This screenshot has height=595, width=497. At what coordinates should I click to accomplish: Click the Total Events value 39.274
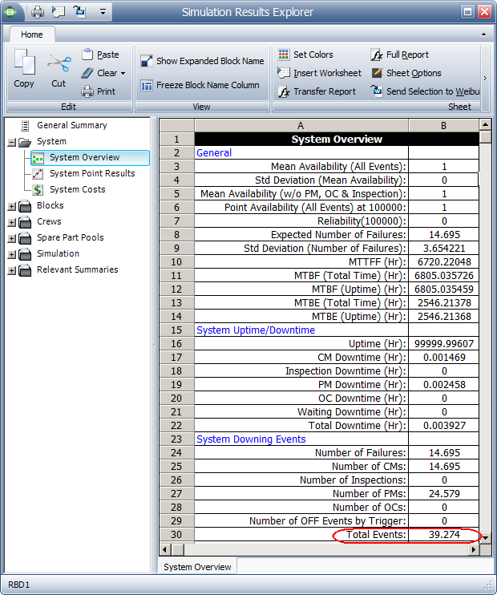coord(444,535)
